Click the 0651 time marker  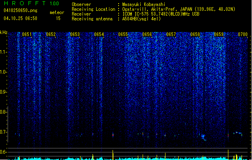(27, 34)
